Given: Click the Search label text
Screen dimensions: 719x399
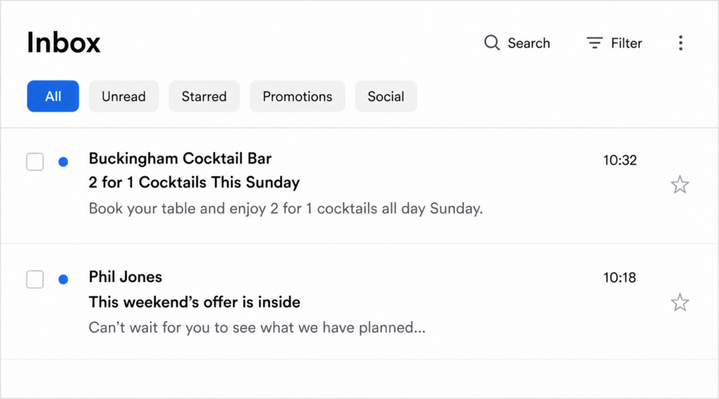Looking at the screenshot, I should click(x=529, y=43).
